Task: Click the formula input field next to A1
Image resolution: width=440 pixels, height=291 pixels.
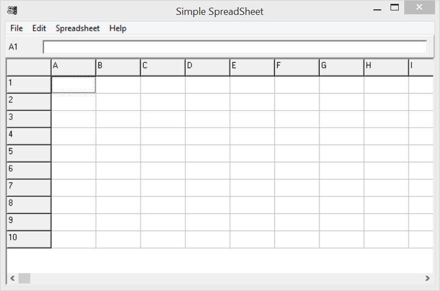Action: point(235,47)
